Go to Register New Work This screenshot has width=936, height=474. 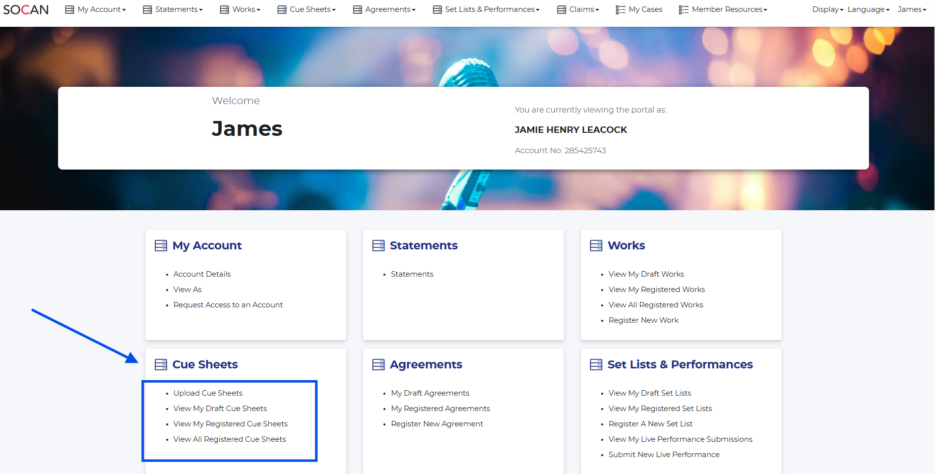(643, 320)
